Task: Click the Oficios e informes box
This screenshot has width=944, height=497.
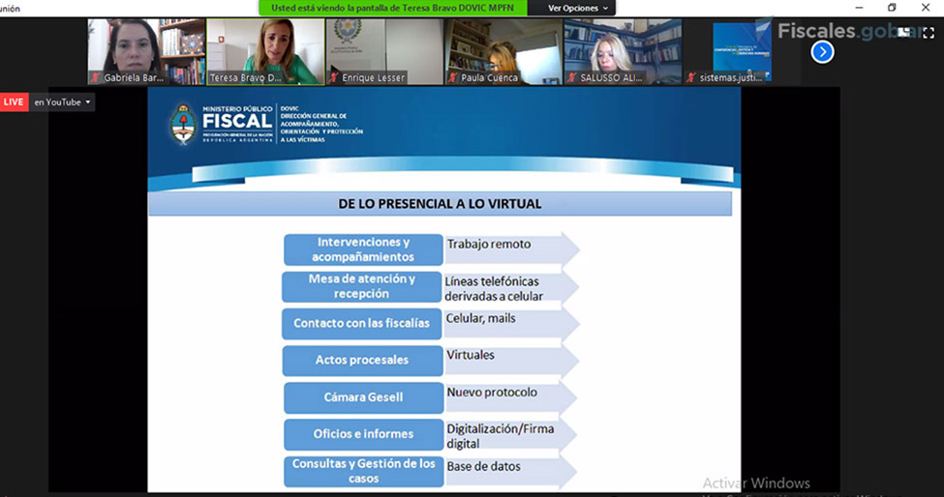Action: coord(363,434)
